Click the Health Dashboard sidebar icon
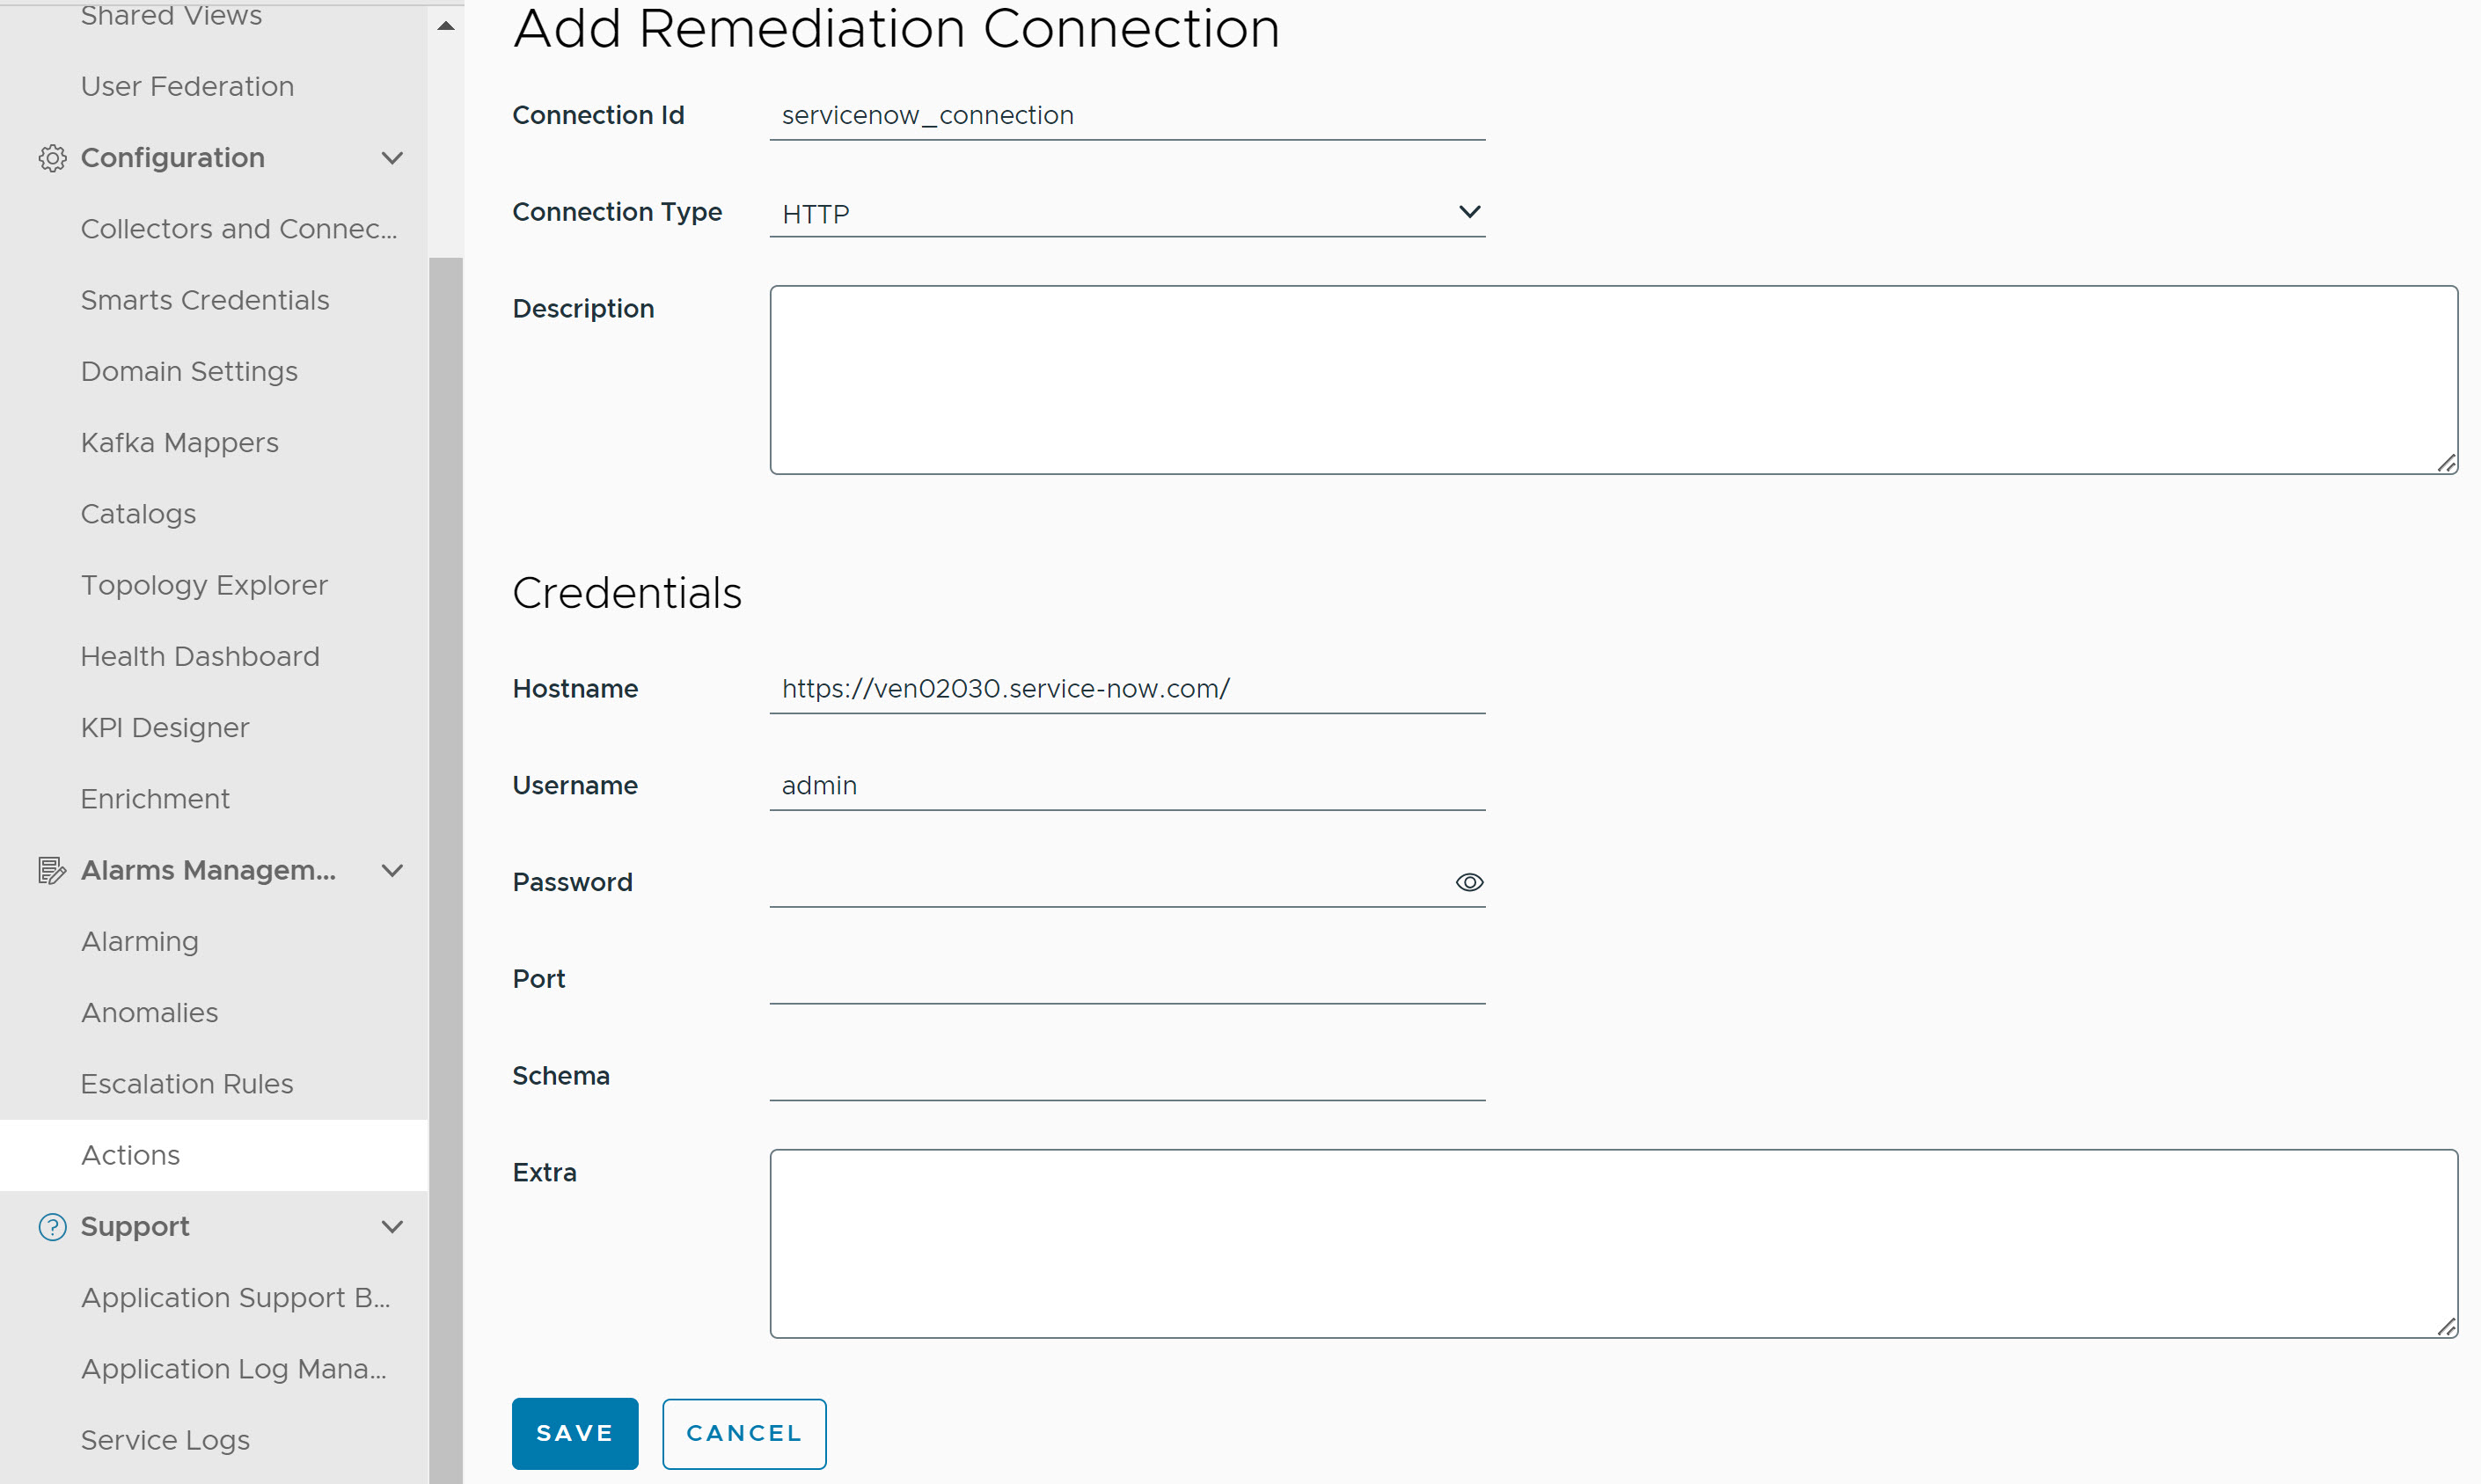This screenshot has height=1484, width=2481. 201,655
